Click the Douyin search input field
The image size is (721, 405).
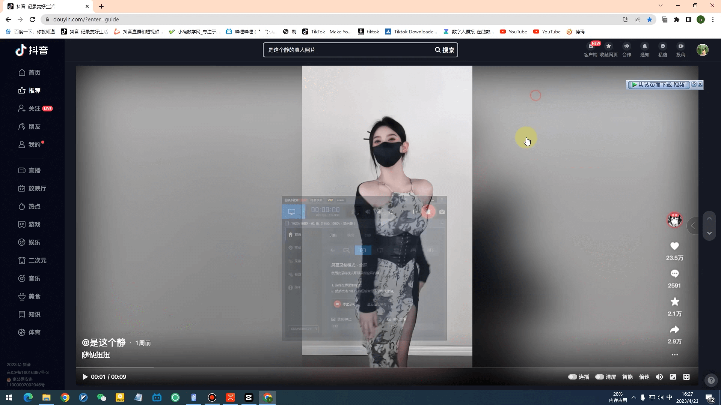click(348, 50)
